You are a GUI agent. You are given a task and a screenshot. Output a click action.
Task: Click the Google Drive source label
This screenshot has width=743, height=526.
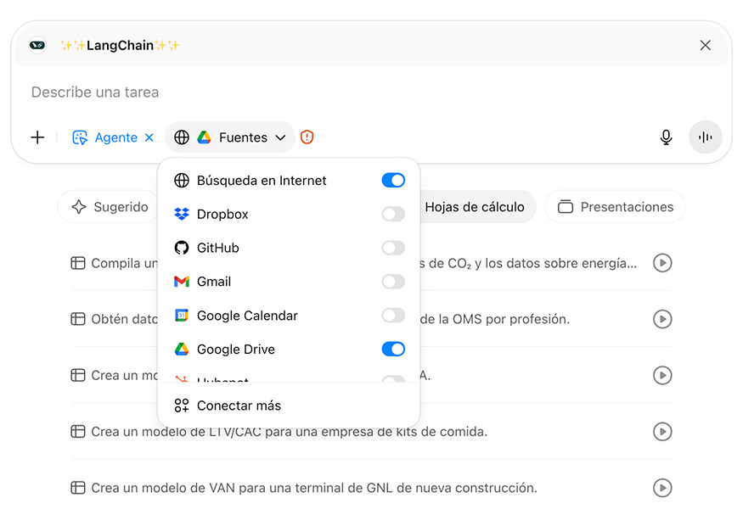tap(236, 350)
